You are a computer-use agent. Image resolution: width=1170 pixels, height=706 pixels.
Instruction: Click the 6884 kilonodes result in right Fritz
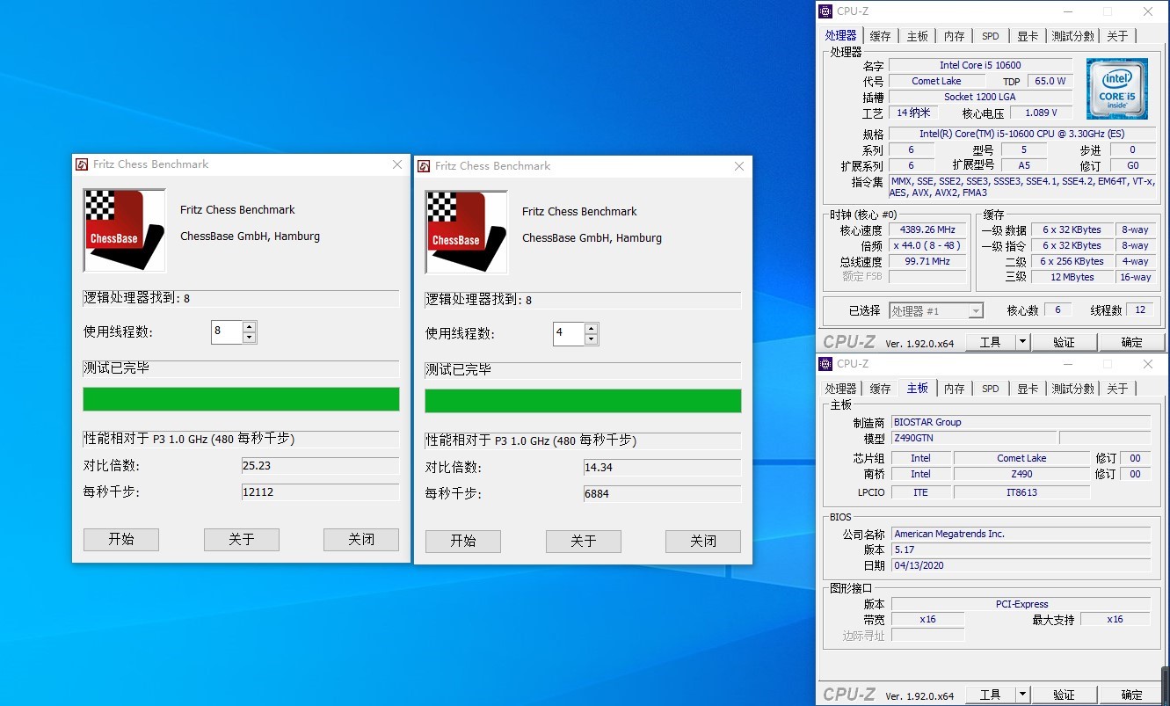click(662, 494)
